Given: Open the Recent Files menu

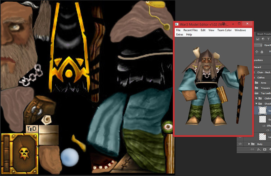Looking at the screenshot, I should [190, 30].
